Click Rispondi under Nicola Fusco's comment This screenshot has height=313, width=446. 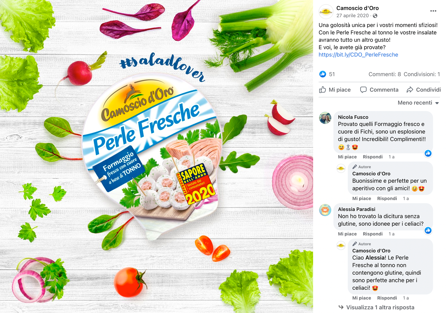click(373, 157)
